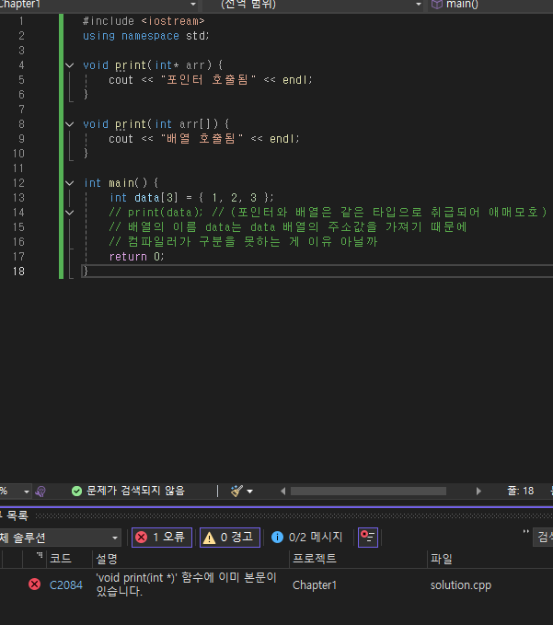
Task: Sort by the code column header
Action: pos(61,559)
